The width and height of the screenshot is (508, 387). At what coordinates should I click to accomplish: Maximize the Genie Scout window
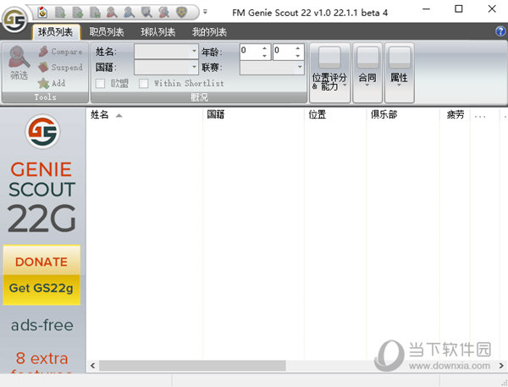[459, 8]
